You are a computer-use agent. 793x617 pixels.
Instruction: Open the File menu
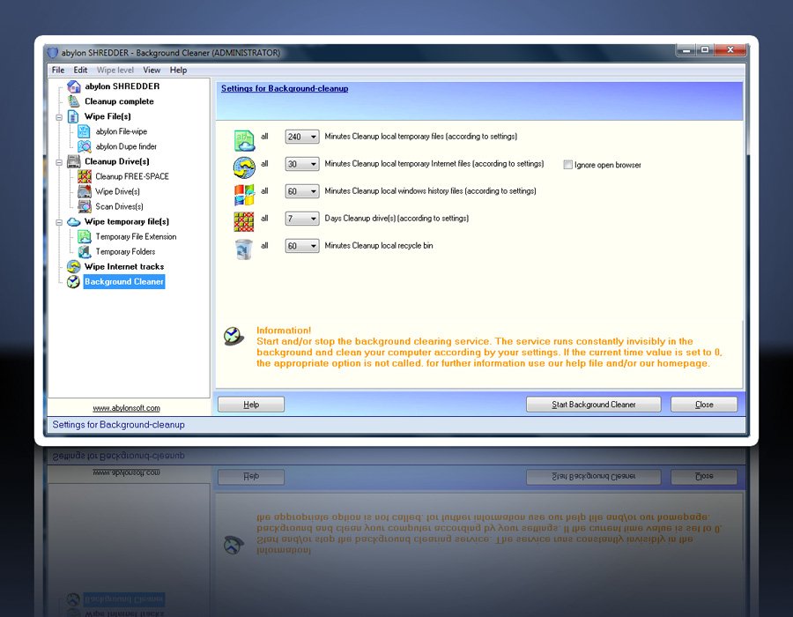click(x=58, y=71)
